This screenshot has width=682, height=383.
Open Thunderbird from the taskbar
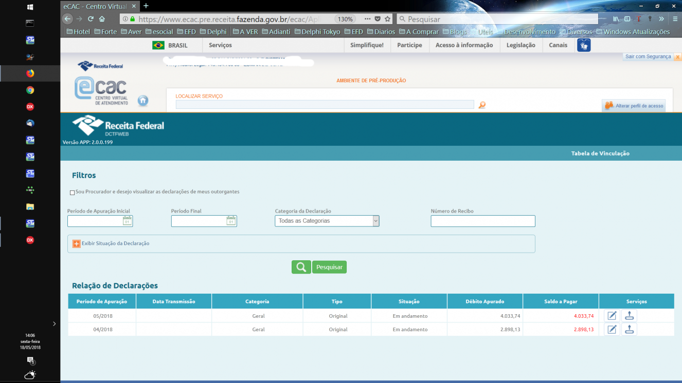click(30, 123)
